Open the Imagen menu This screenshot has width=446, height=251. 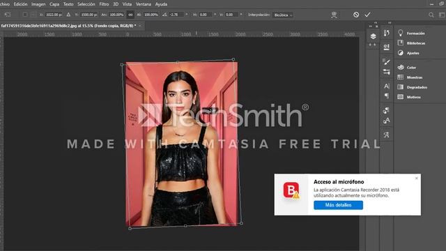pyautogui.click(x=38, y=4)
